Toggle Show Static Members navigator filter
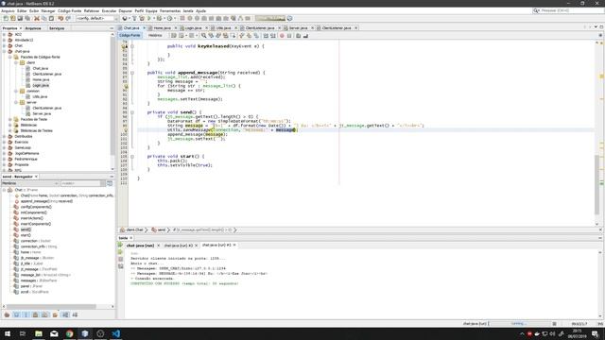The width and height of the screenshot is (605, 340). (26, 314)
